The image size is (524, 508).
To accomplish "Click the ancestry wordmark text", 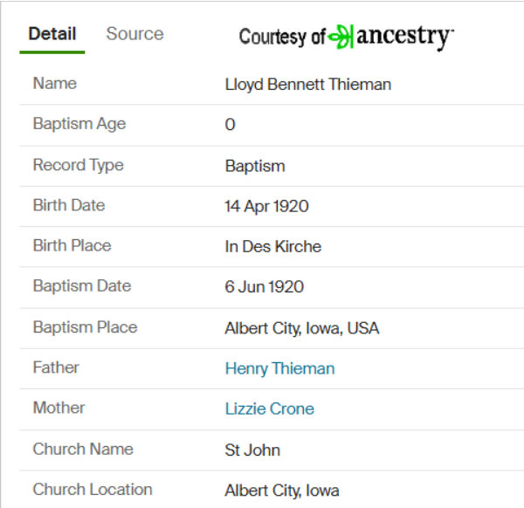I will coord(405,37).
